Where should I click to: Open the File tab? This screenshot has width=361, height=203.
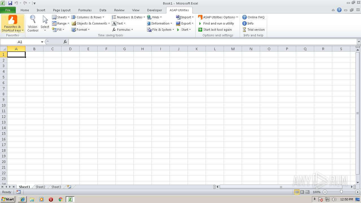8,10
